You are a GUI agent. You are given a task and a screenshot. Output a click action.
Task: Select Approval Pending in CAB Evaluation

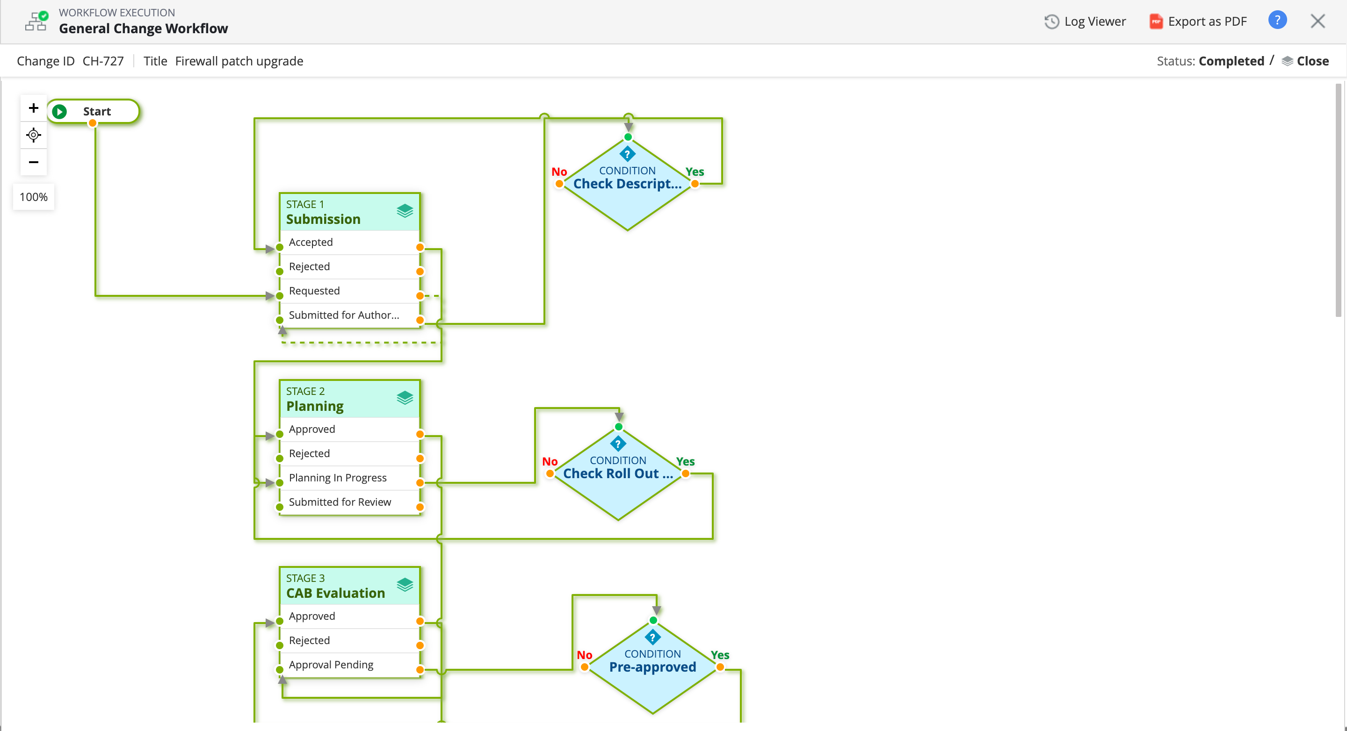coord(331,665)
